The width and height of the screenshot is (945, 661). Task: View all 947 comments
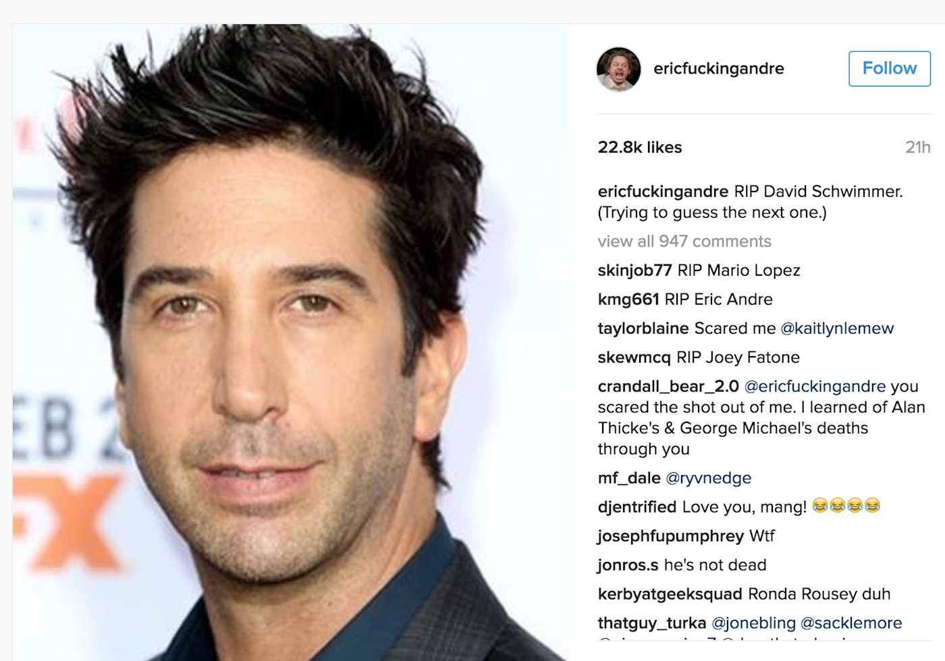point(684,241)
